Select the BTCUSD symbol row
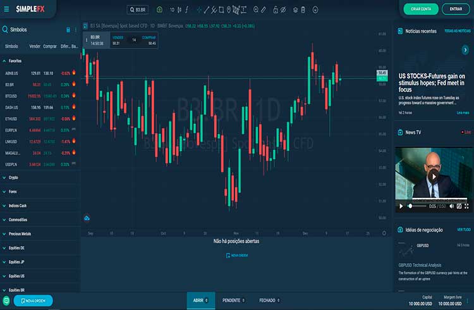The height and width of the screenshot is (310, 474). [x=40, y=96]
